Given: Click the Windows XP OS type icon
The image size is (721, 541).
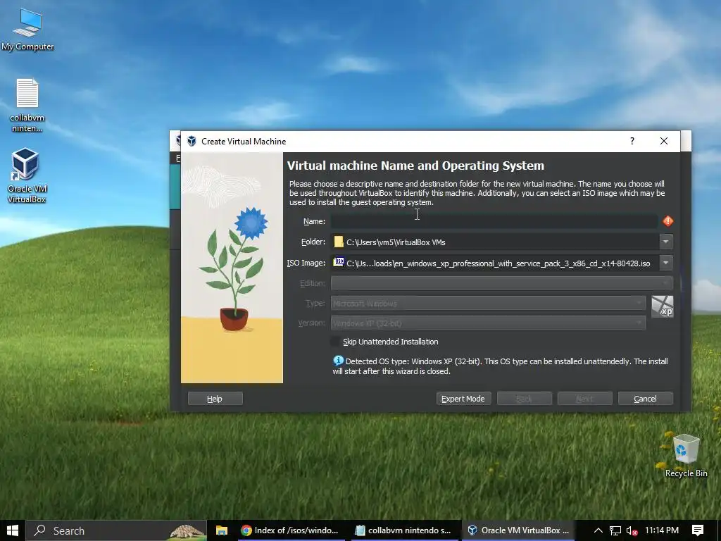Looking at the screenshot, I should coord(662,307).
